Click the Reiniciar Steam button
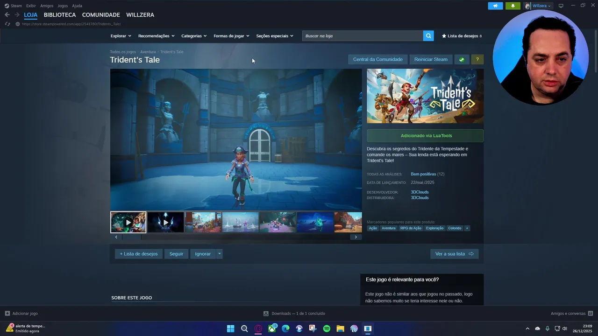This screenshot has height=336, width=598. click(431, 59)
